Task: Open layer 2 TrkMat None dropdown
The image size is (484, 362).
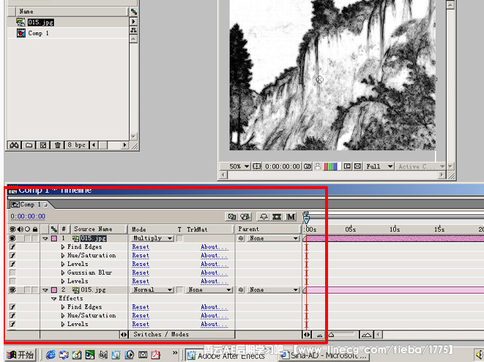Action: coord(209,289)
